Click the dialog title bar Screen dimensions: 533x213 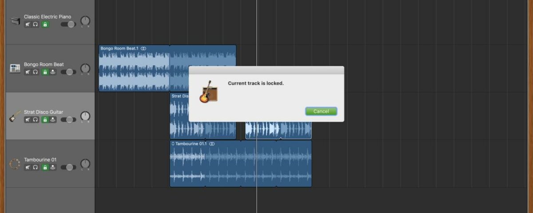[x=266, y=70]
